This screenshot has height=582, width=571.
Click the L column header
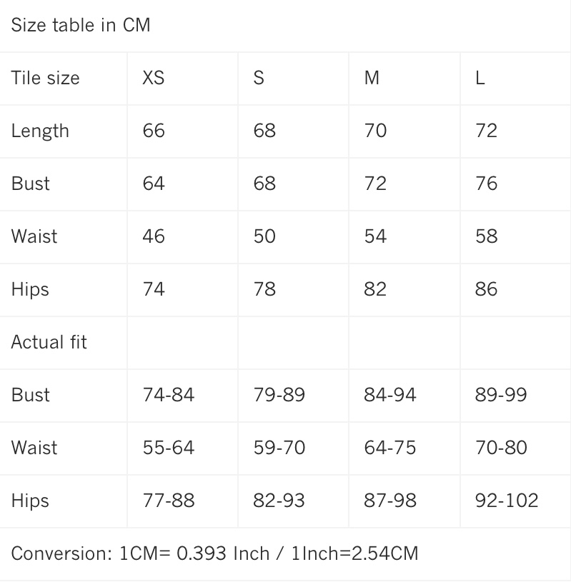pos(480,78)
